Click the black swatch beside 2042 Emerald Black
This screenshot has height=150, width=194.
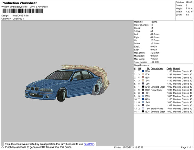[x=143, y=87]
